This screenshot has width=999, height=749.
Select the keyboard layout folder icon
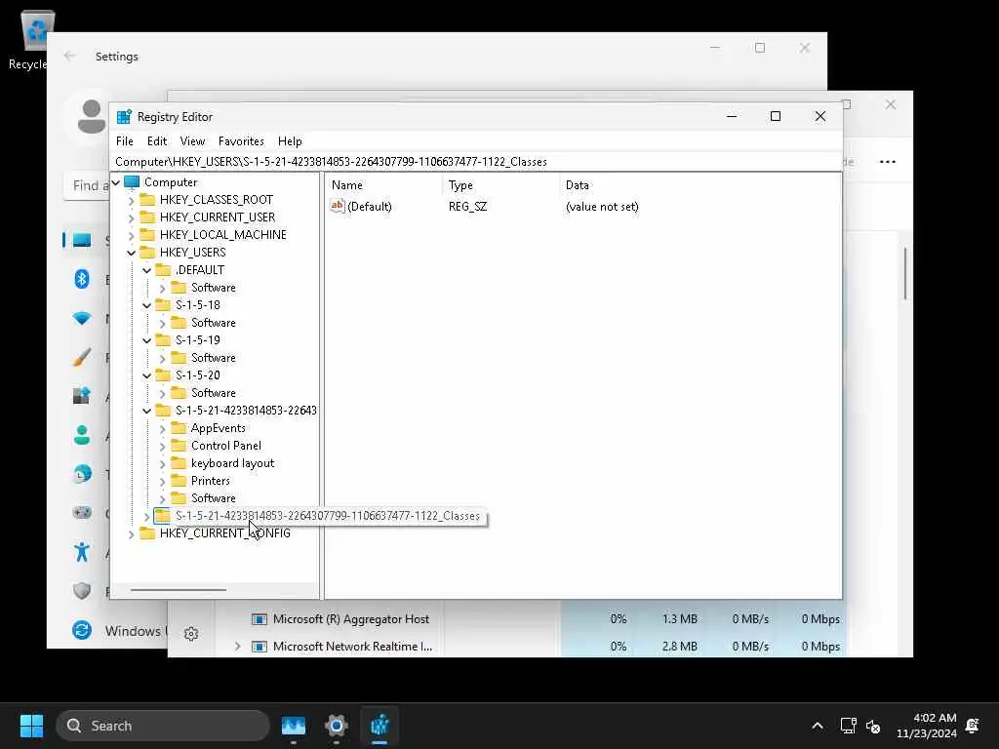pos(180,463)
